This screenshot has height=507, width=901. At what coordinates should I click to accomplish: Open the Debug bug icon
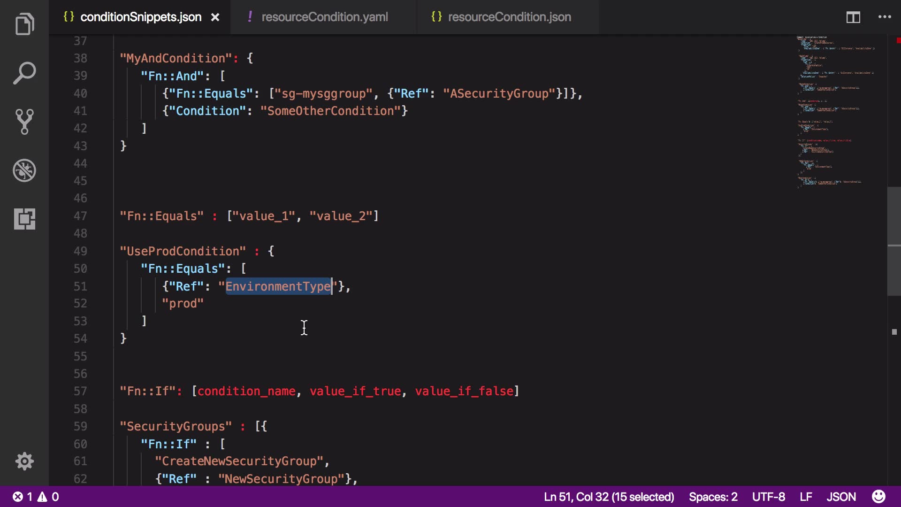coord(24,170)
